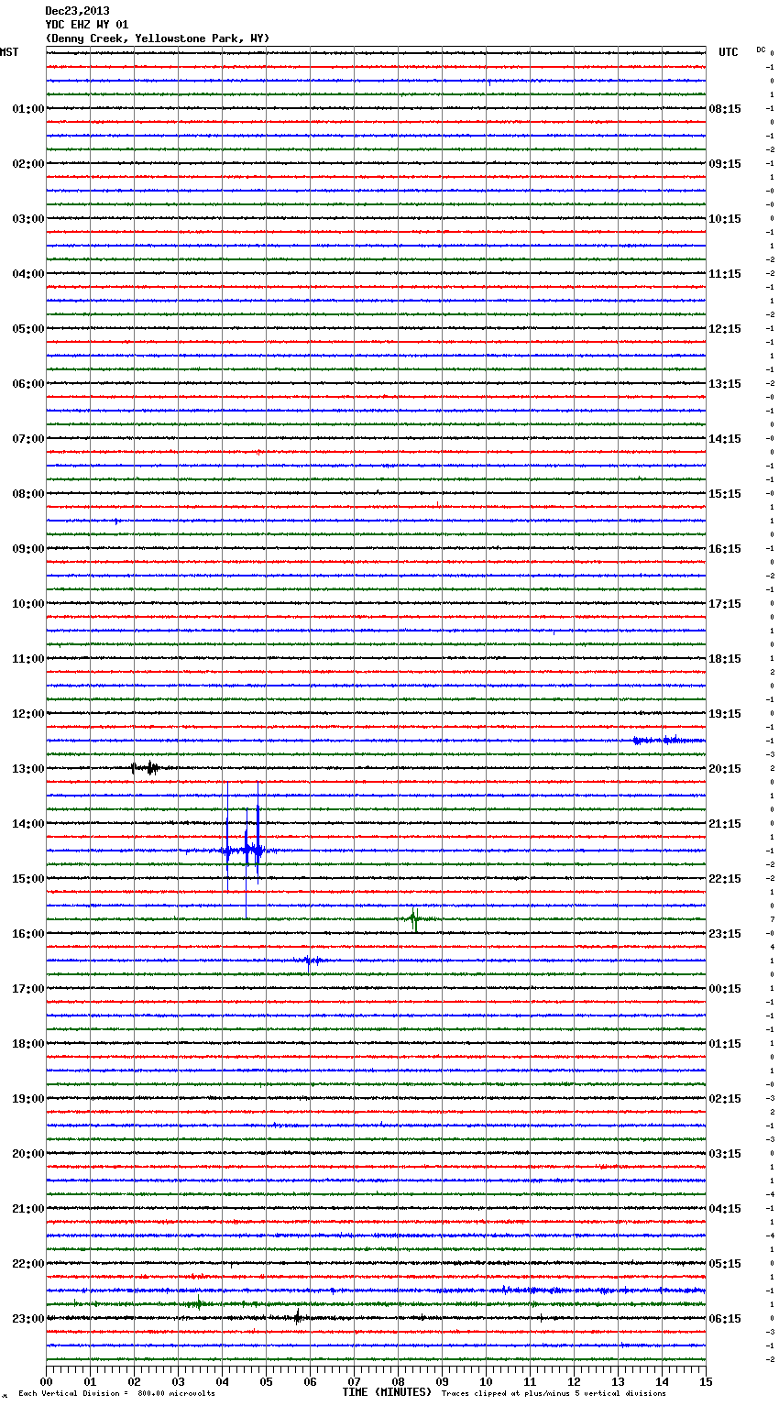Click the green seismic event near 15:45
779x1406 pixels.
tap(415, 918)
